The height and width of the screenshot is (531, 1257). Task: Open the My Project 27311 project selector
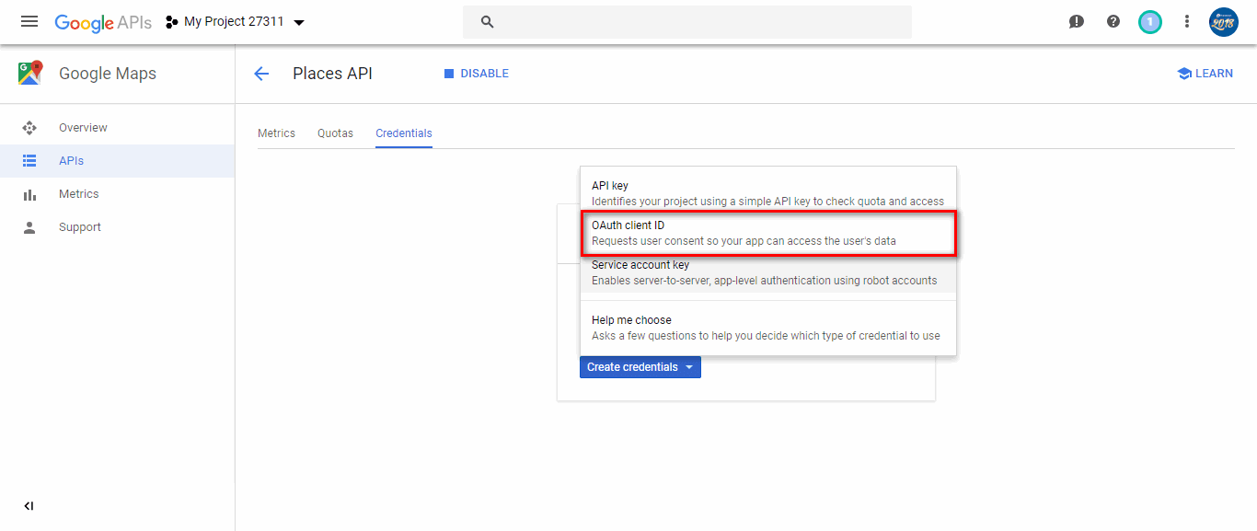point(236,22)
